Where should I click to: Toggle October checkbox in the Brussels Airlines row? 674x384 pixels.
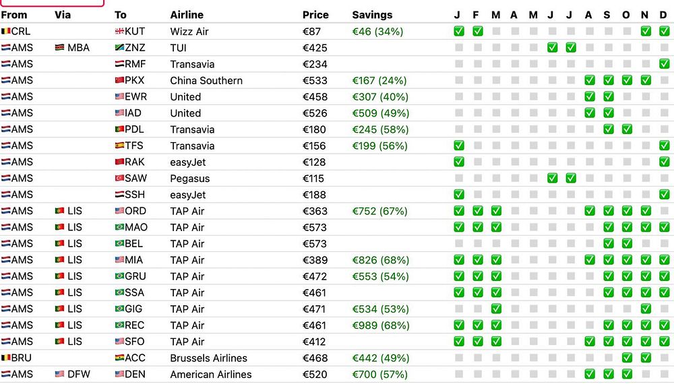pyautogui.click(x=627, y=358)
